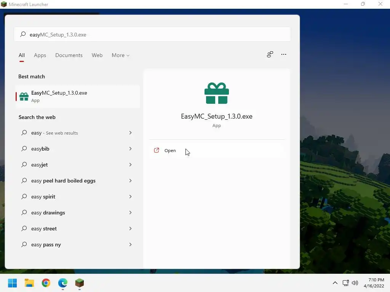
Task: Click the magnifier icon beside easy spirit
Action: click(x=24, y=197)
